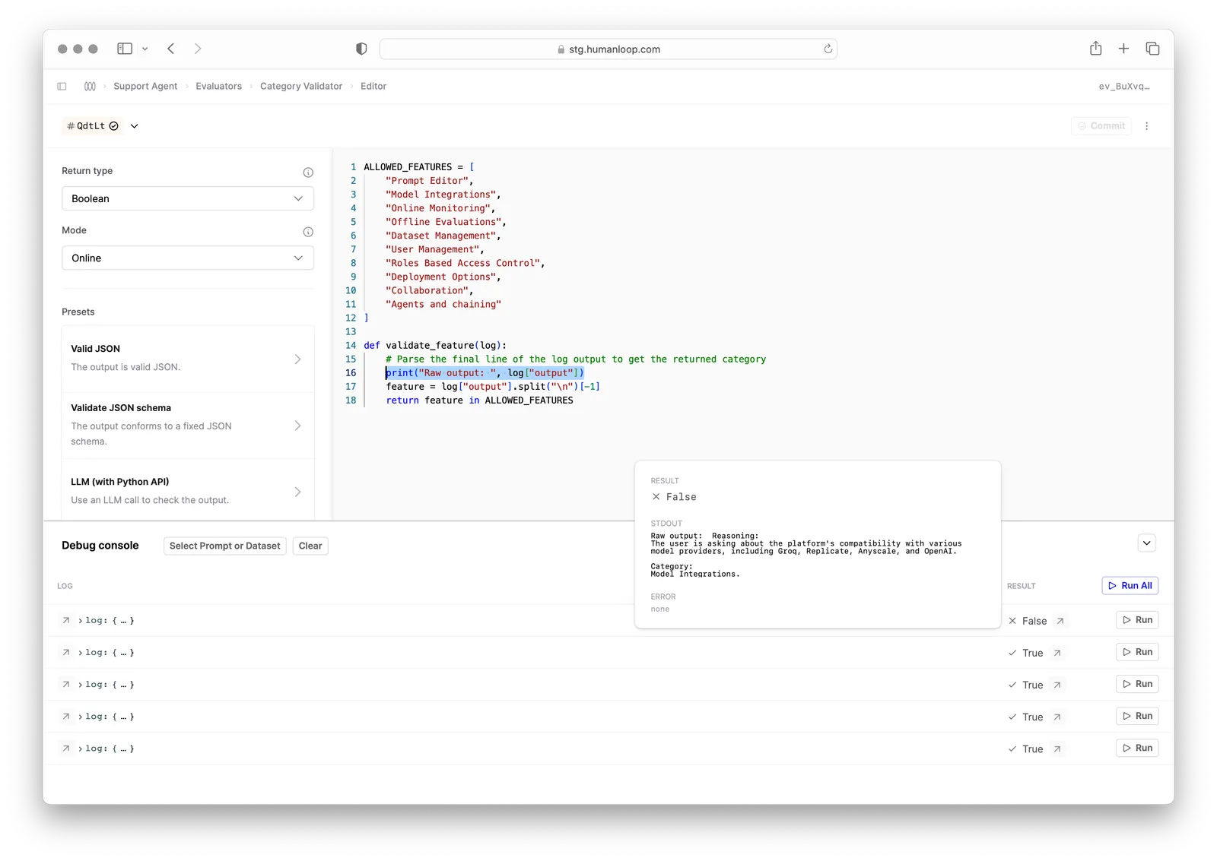Go back to previous page

pyautogui.click(x=171, y=49)
